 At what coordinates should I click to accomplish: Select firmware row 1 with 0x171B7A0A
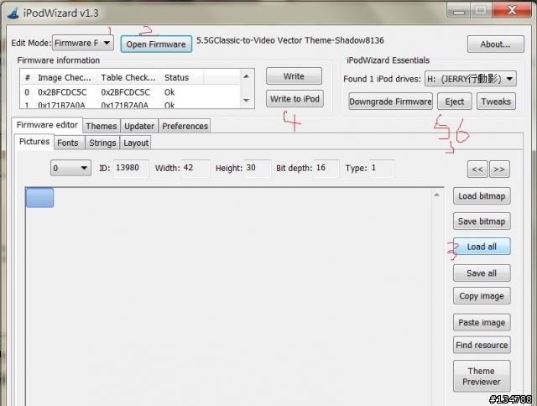pyautogui.click(x=130, y=104)
